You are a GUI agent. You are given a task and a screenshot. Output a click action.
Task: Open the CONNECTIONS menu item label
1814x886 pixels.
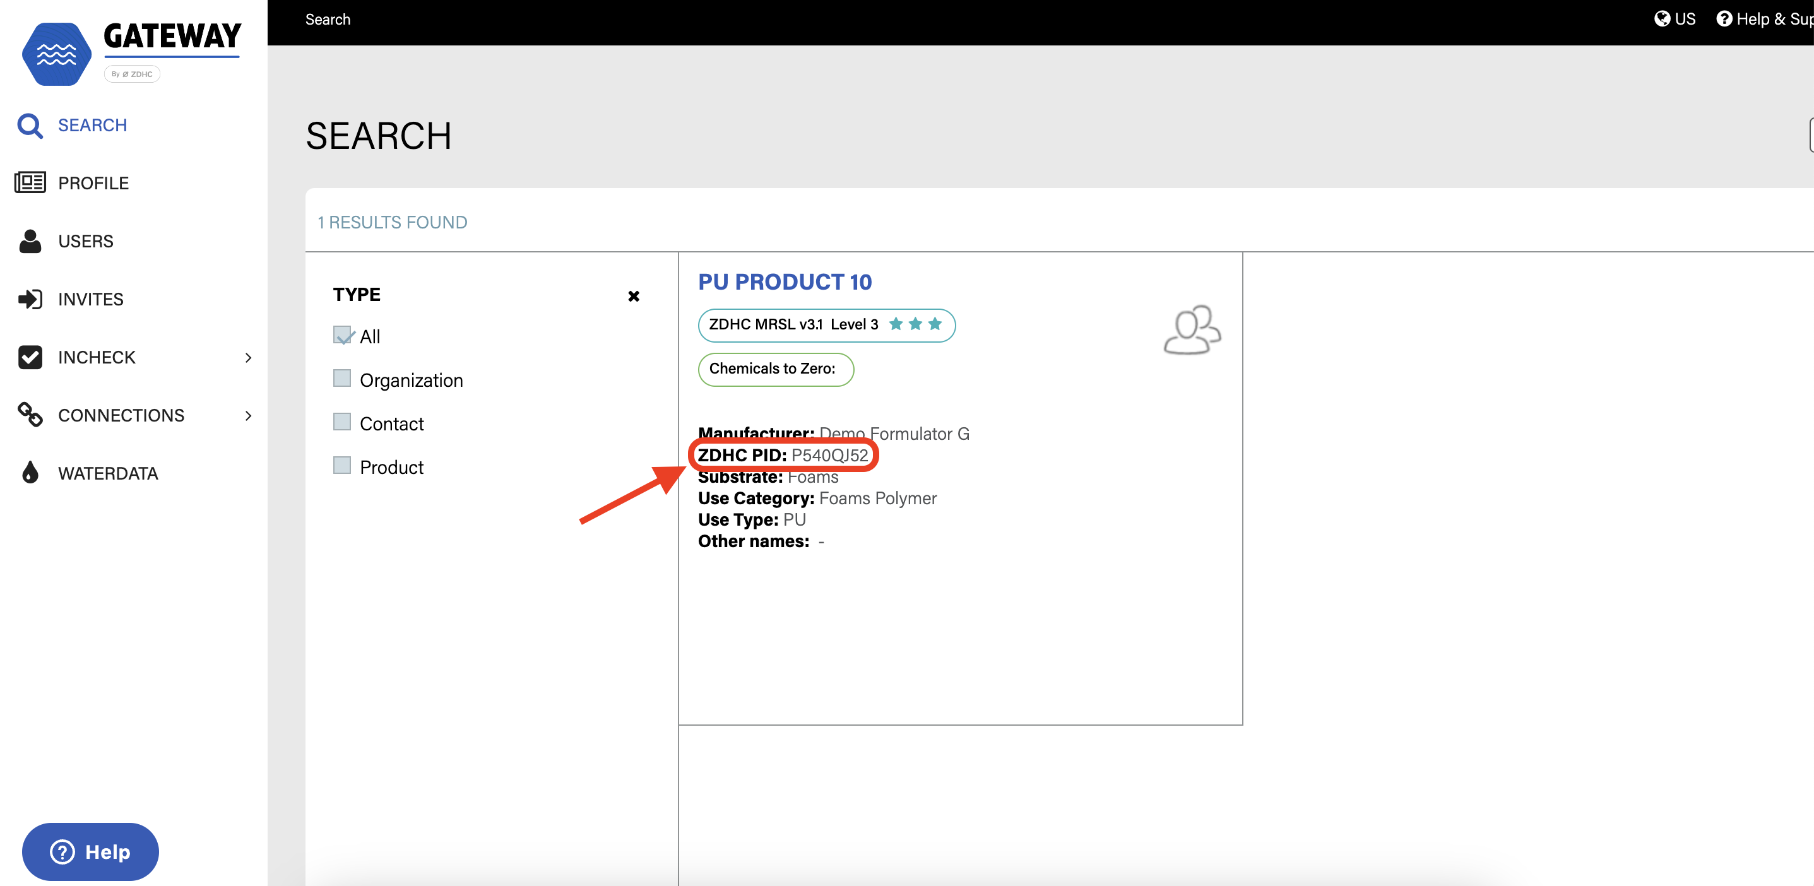coord(121,415)
